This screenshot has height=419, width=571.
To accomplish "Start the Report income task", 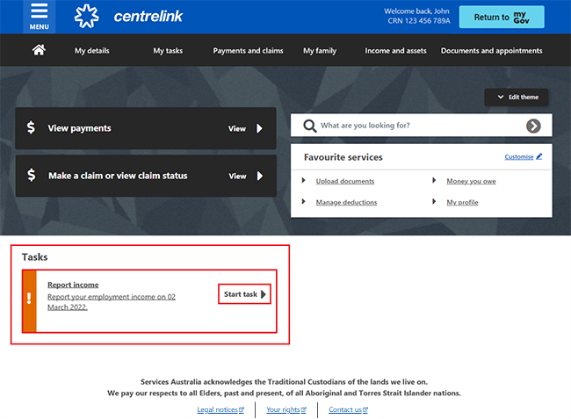I will [x=245, y=294].
